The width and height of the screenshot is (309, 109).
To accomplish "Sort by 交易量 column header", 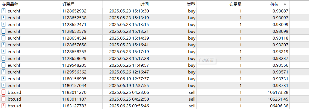I will click(x=235, y=4).
